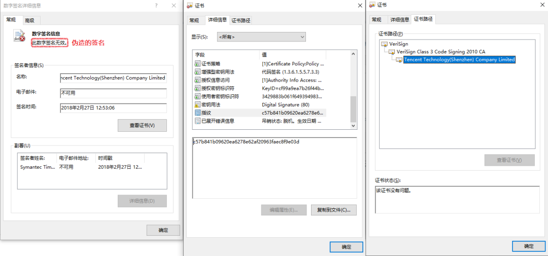548x256 pixels.
Task: Click the right 证书 window title icon
Action: pos(372,5)
